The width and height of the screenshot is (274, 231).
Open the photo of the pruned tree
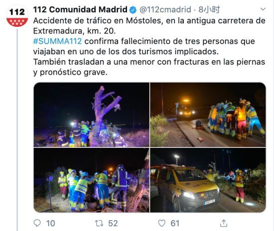coord(92,115)
